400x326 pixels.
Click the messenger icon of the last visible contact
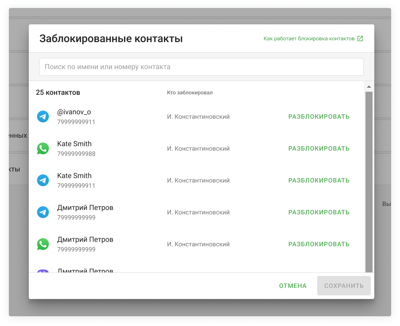tap(43, 271)
